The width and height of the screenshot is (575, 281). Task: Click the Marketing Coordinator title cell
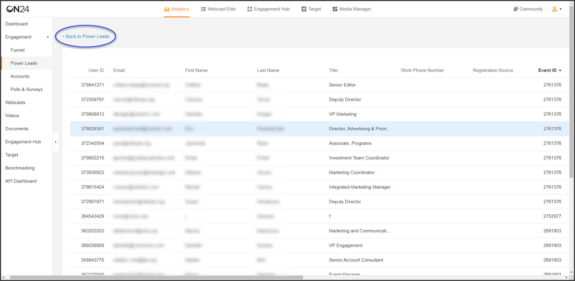coord(351,173)
